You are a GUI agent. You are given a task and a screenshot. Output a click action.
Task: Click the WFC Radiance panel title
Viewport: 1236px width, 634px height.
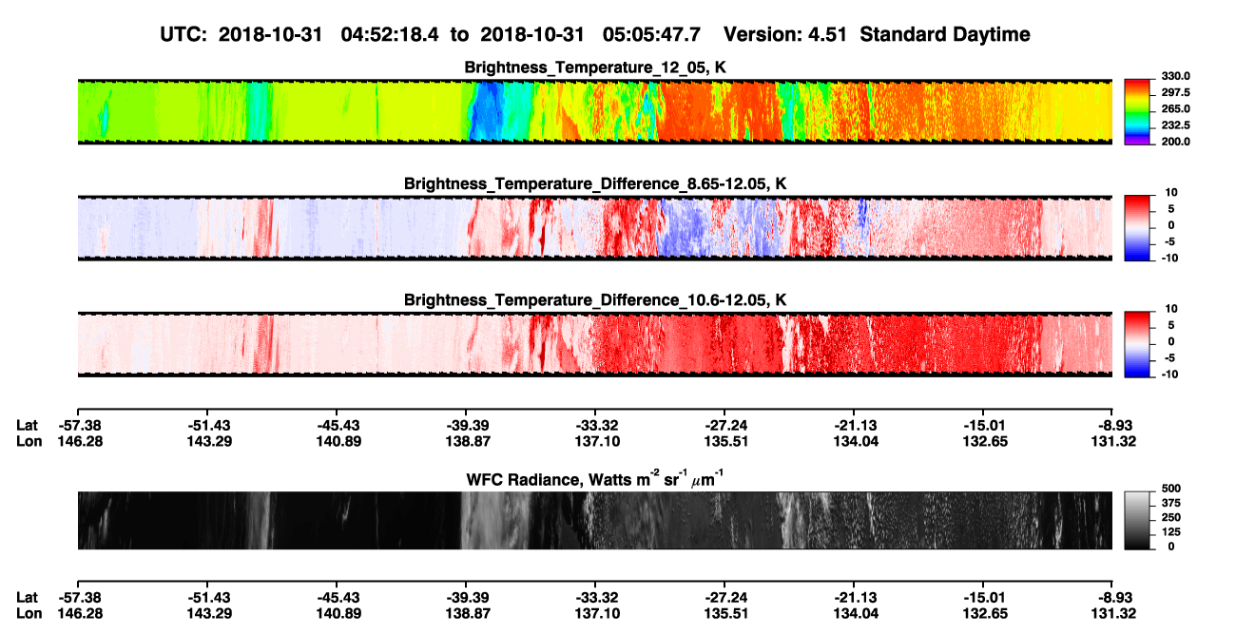tap(595, 479)
